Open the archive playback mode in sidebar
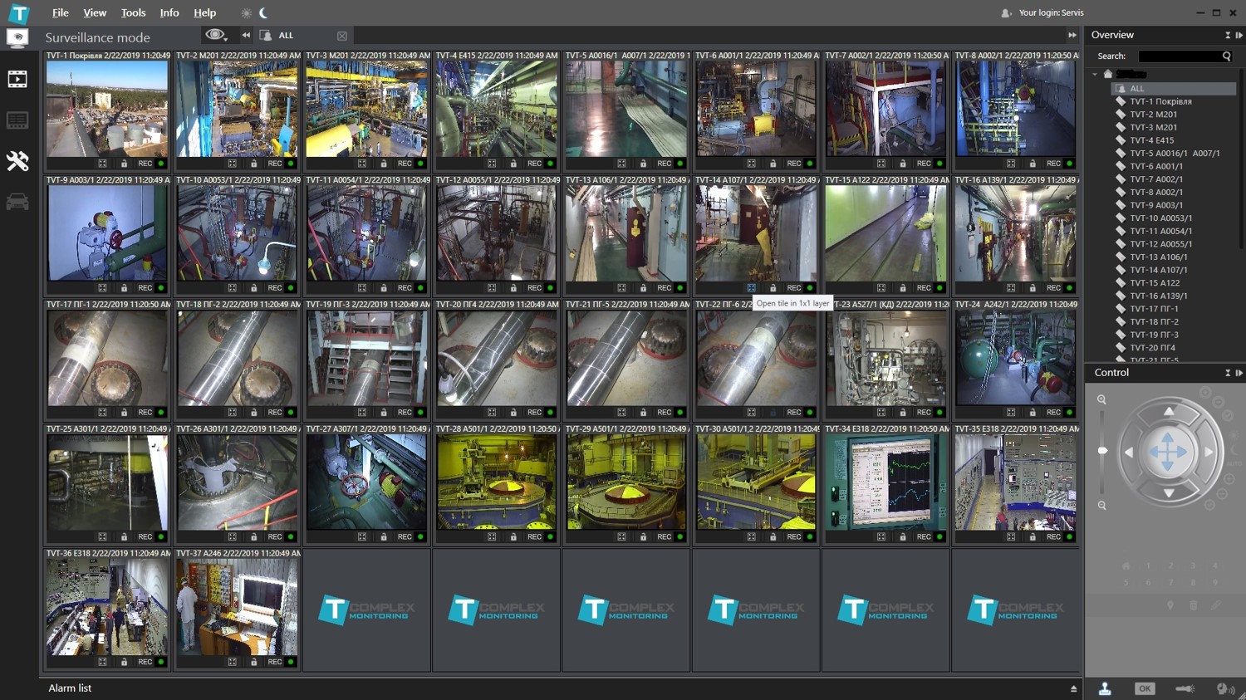 coord(17,80)
